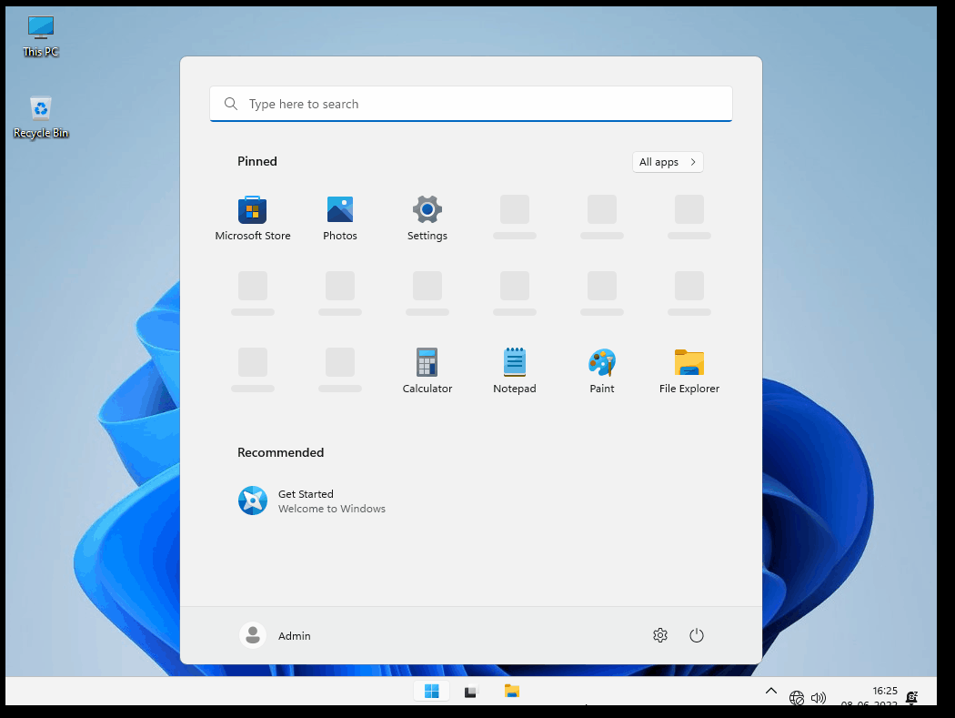Open File Explorer from the taskbar
The image size is (955, 718).
tap(511, 691)
